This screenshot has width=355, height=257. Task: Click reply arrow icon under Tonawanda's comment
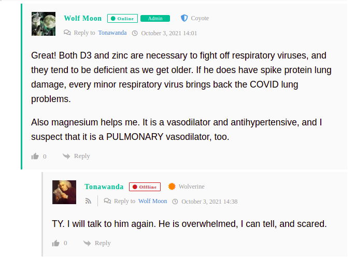coord(87,243)
